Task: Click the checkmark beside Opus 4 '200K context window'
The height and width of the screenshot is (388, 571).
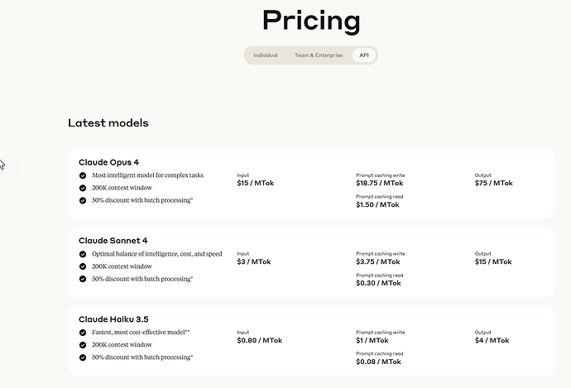Action: pyautogui.click(x=83, y=188)
